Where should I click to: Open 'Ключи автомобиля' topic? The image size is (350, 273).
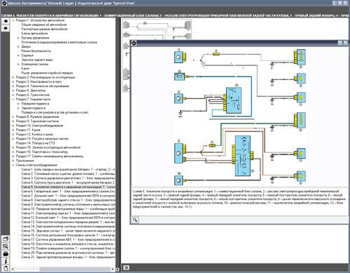point(34,34)
